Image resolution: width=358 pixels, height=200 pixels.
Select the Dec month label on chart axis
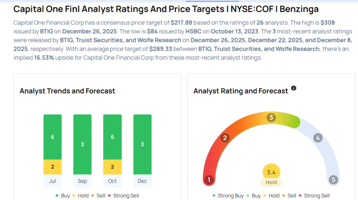(142, 181)
